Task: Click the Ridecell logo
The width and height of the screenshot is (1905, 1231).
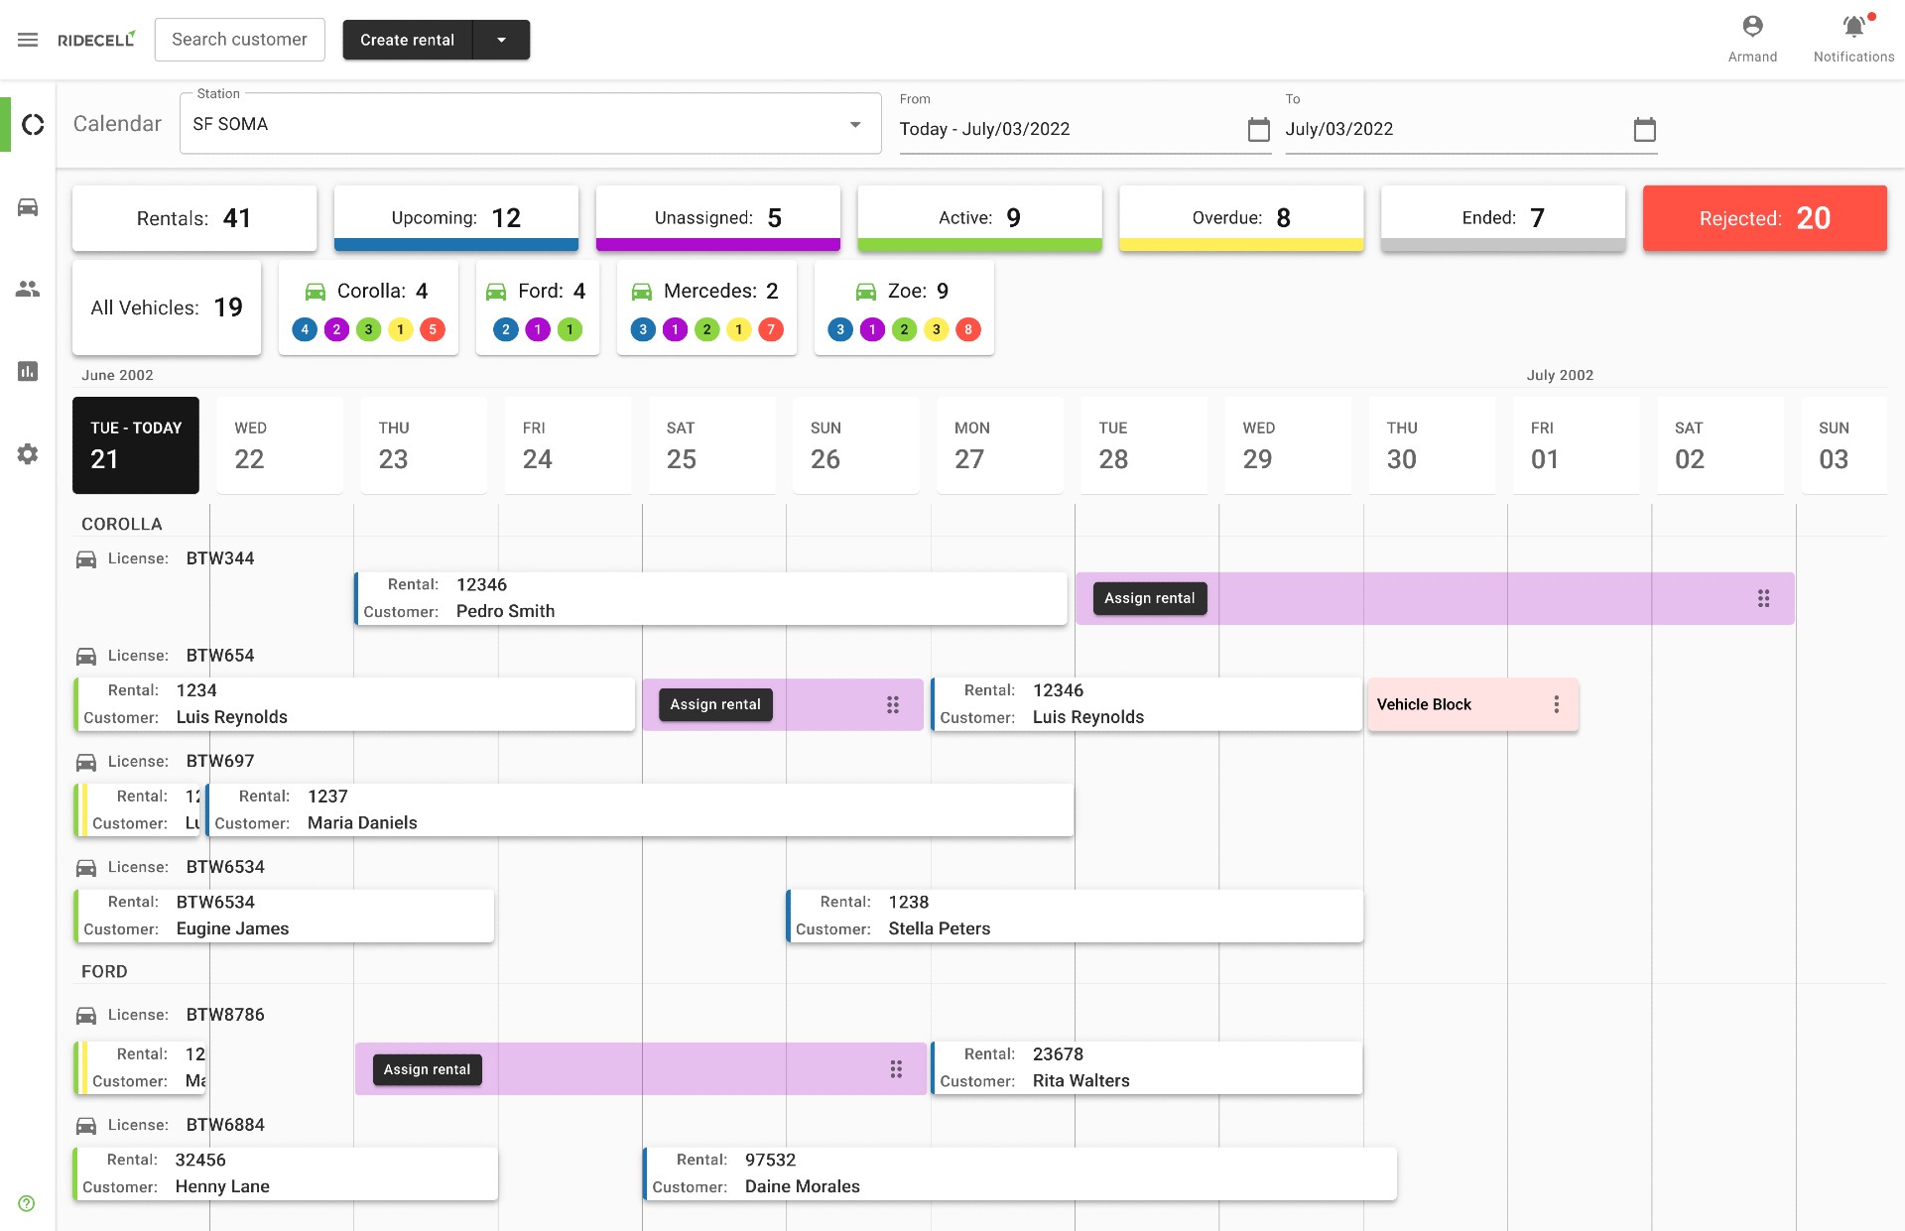Action: 96,40
